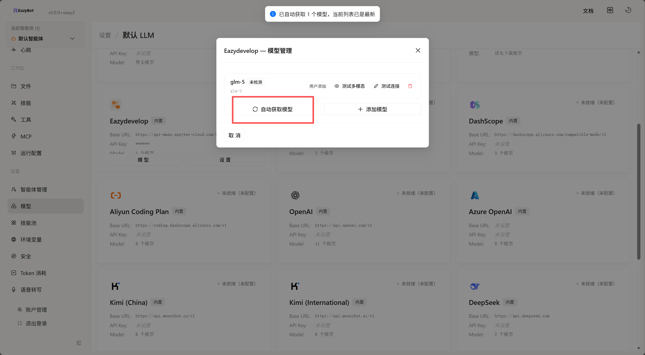
Task: Click the main page vertical scrollbar
Action: [x=639, y=192]
